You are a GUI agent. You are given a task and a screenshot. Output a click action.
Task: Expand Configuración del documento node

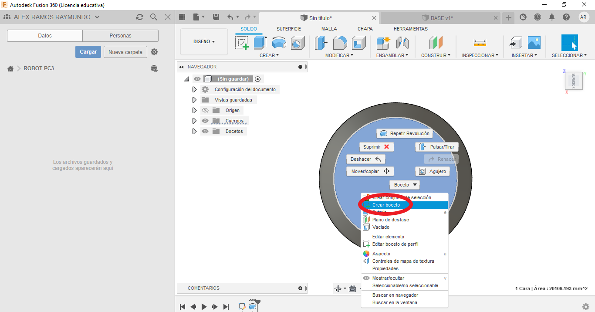[x=194, y=89]
